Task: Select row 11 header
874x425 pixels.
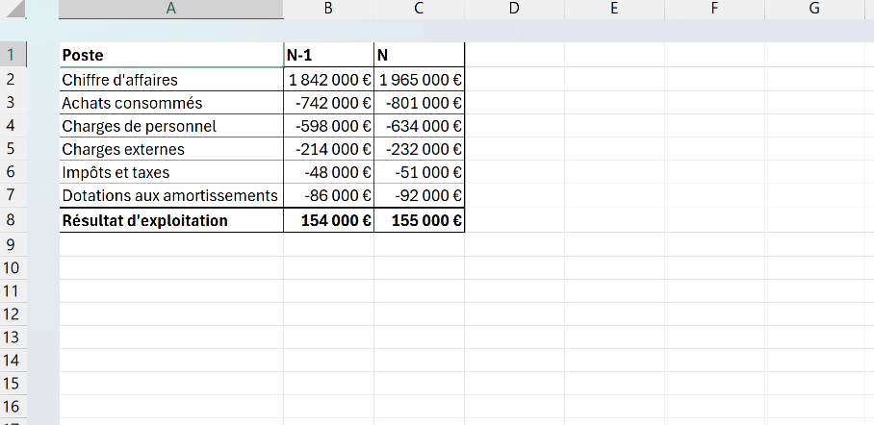Action: tap(13, 290)
